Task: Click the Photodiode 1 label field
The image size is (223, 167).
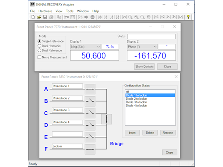Action: point(67,86)
